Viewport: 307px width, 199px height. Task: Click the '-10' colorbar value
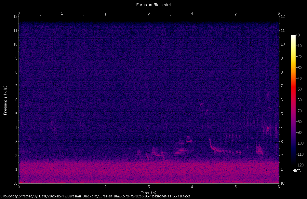(299, 46)
